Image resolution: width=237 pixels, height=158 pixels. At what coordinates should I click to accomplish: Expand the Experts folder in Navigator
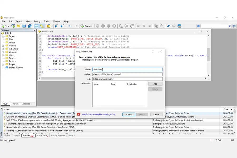click(x=3, y=36)
